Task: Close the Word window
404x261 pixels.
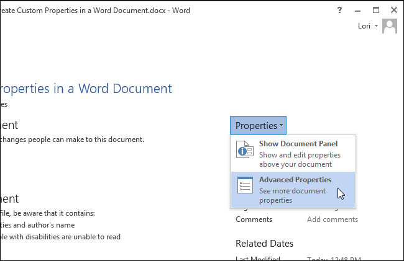Action: 394,11
